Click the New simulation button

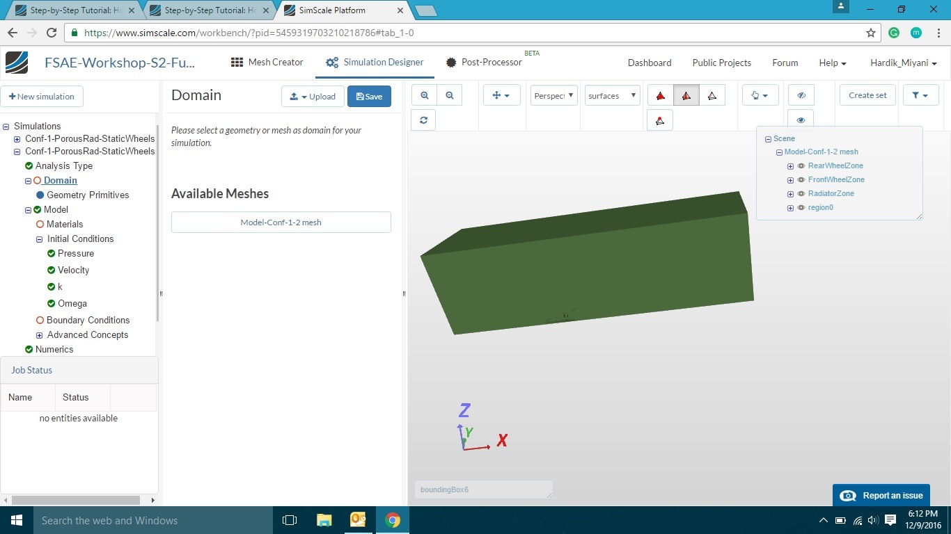tap(42, 97)
